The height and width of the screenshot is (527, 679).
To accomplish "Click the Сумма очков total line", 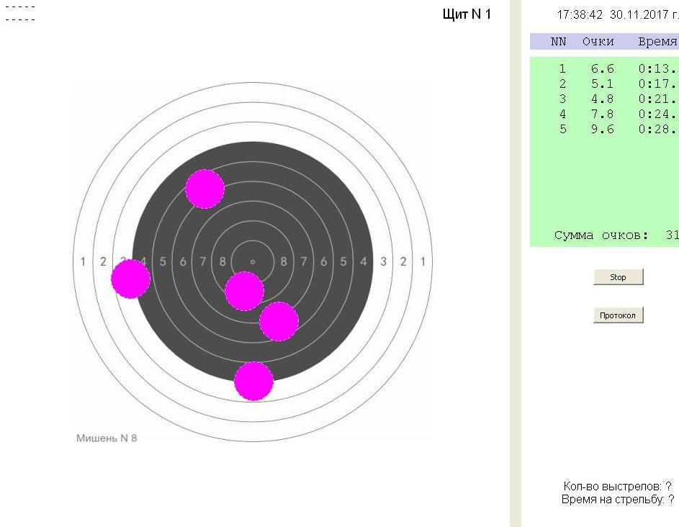I will pos(616,235).
